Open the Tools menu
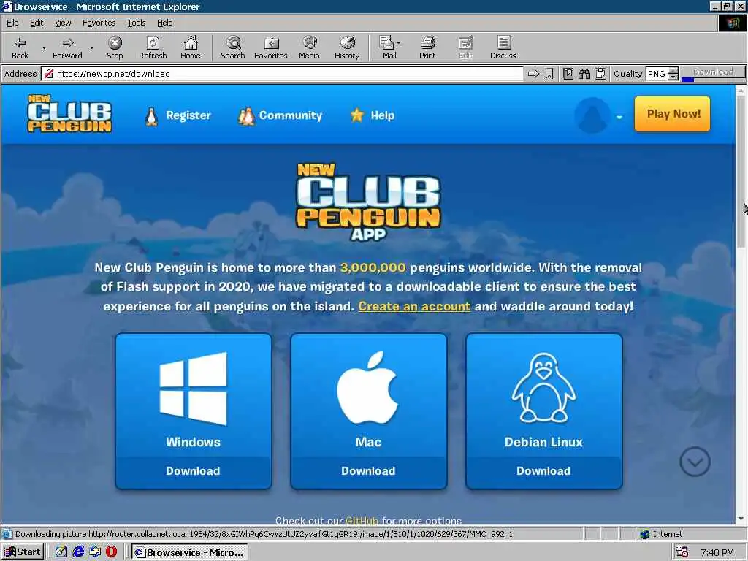 point(137,23)
